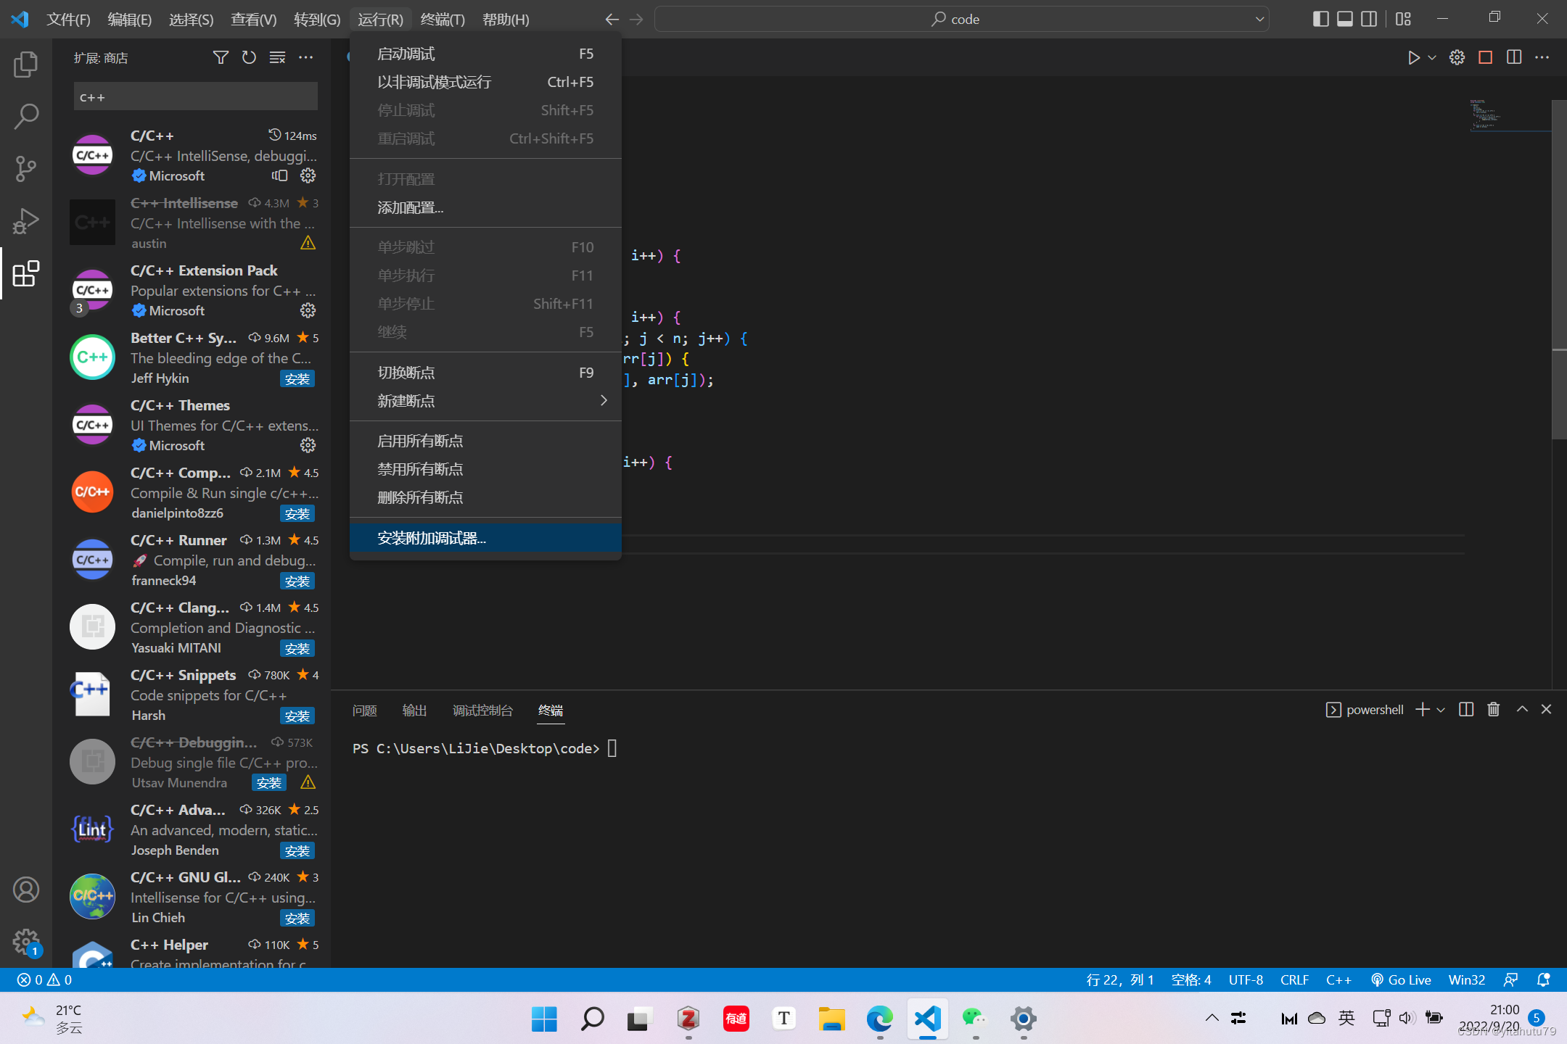The width and height of the screenshot is (1567, 1044).
Task: Select 启动调试 menu item
Action: point(485,54)
